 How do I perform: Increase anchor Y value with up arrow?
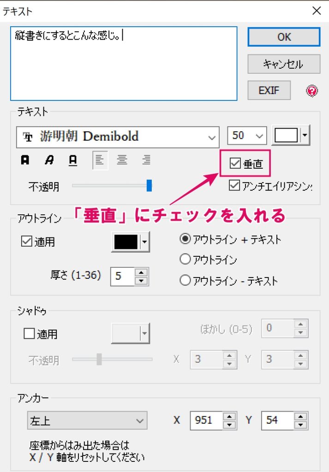coord(301,417)
